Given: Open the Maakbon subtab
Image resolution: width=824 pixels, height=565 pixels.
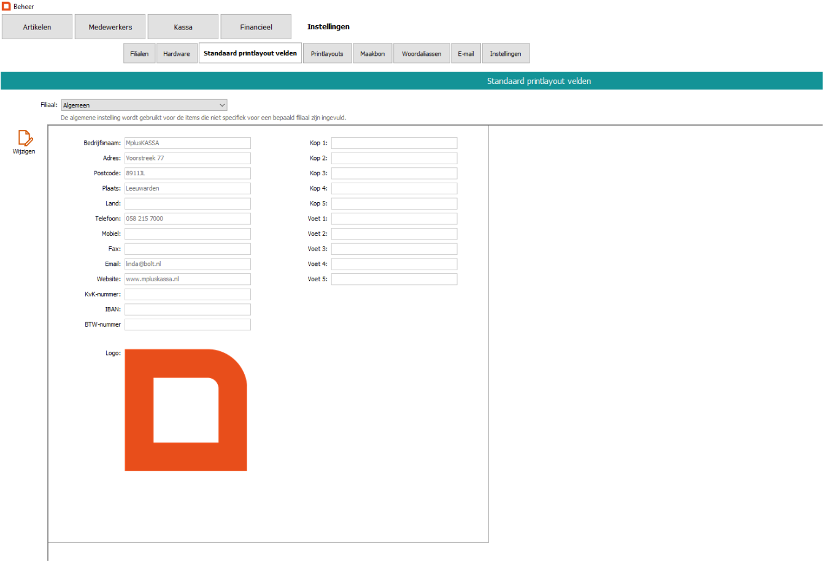Looking at the screenshot, I should tap(372, 54).
